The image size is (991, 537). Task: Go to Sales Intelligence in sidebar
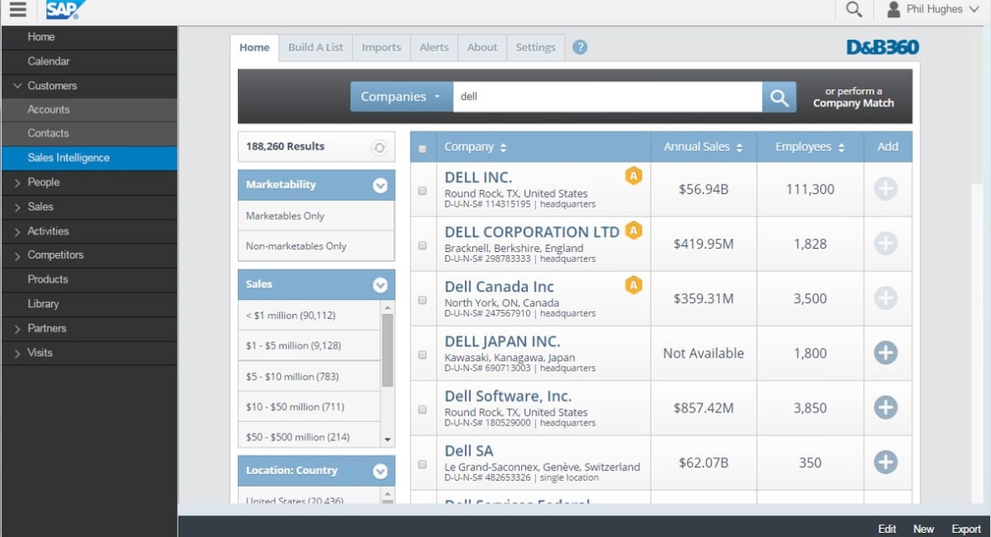click(x=89, y=158)
